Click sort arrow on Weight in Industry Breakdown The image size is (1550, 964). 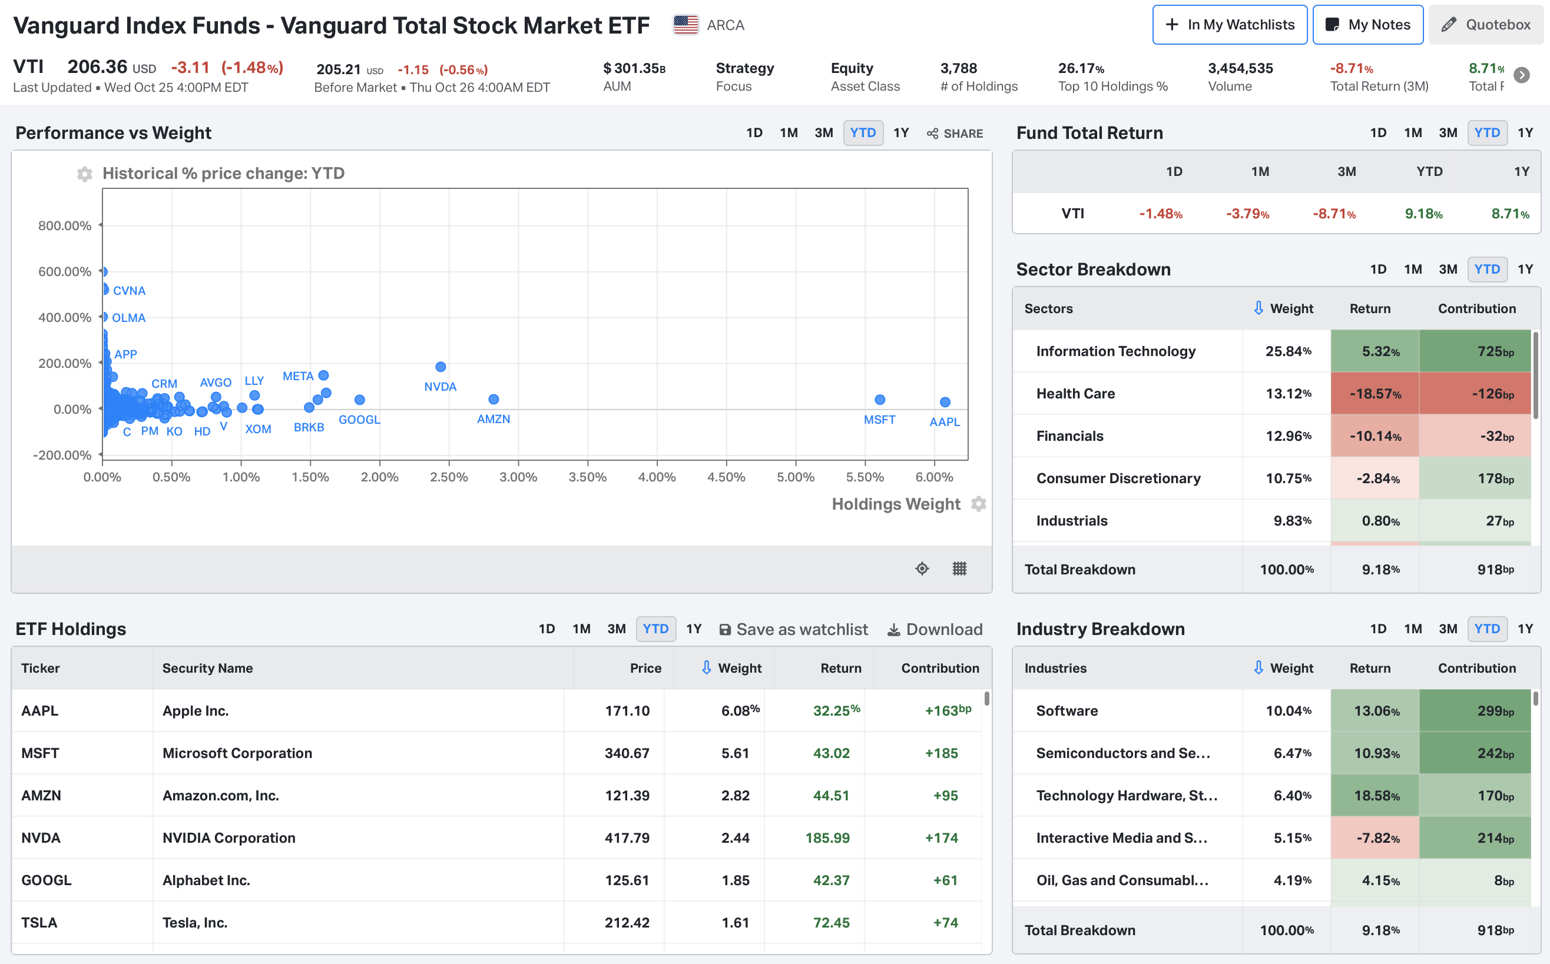[1258, 667]
